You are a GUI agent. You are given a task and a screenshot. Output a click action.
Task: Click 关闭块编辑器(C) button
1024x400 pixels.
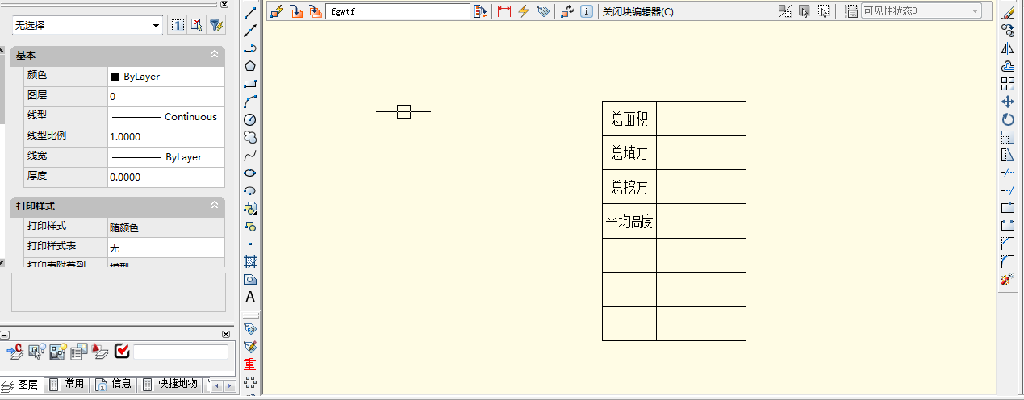637,11
